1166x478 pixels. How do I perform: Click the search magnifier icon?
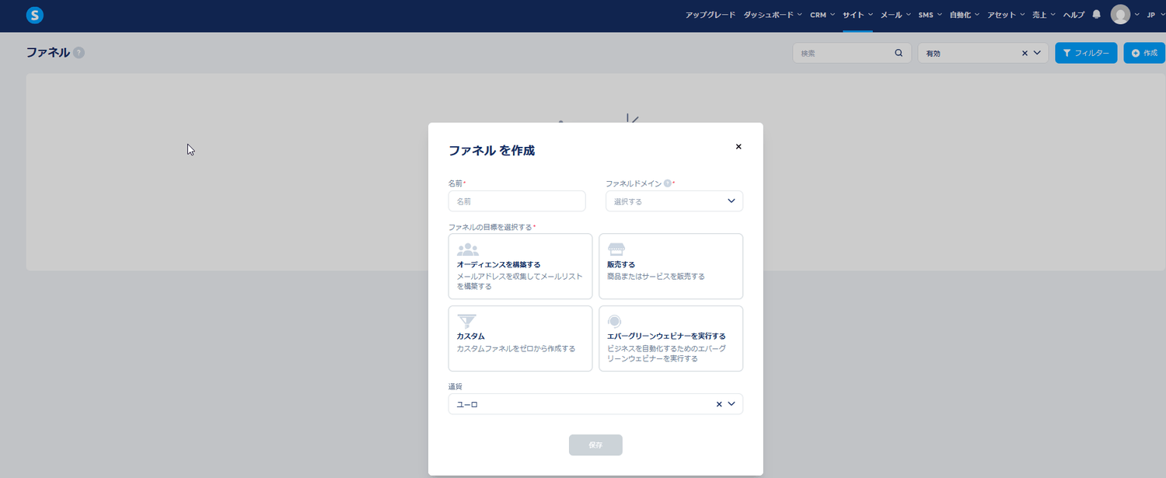(899, 53)
